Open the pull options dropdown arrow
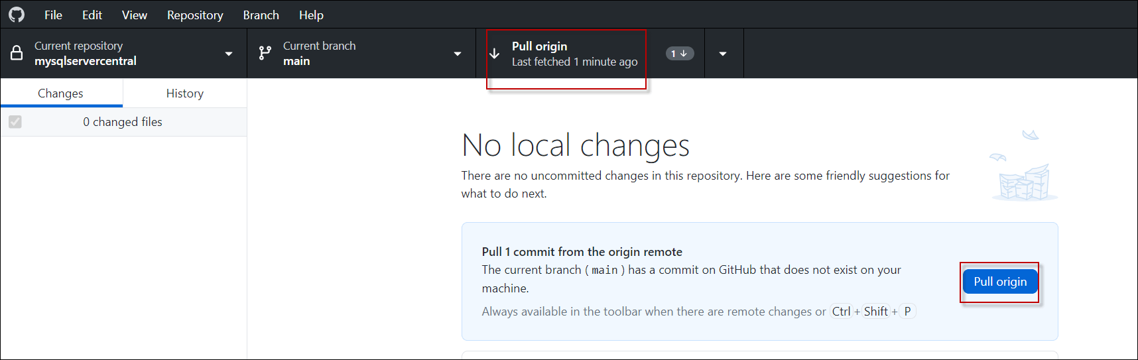 point(723,54)
